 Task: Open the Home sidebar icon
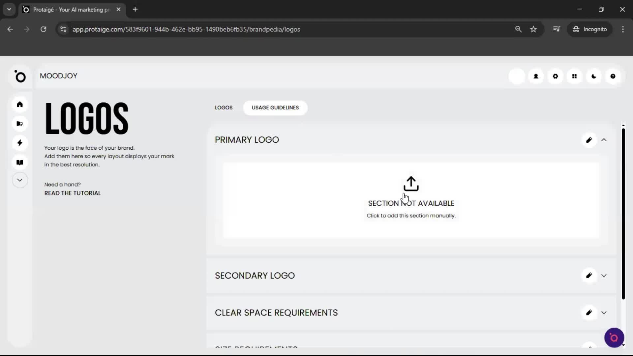coord(20,104)
